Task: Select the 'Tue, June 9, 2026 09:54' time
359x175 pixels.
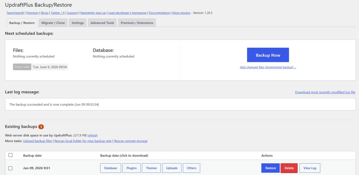Action: [x=50, y=67]
